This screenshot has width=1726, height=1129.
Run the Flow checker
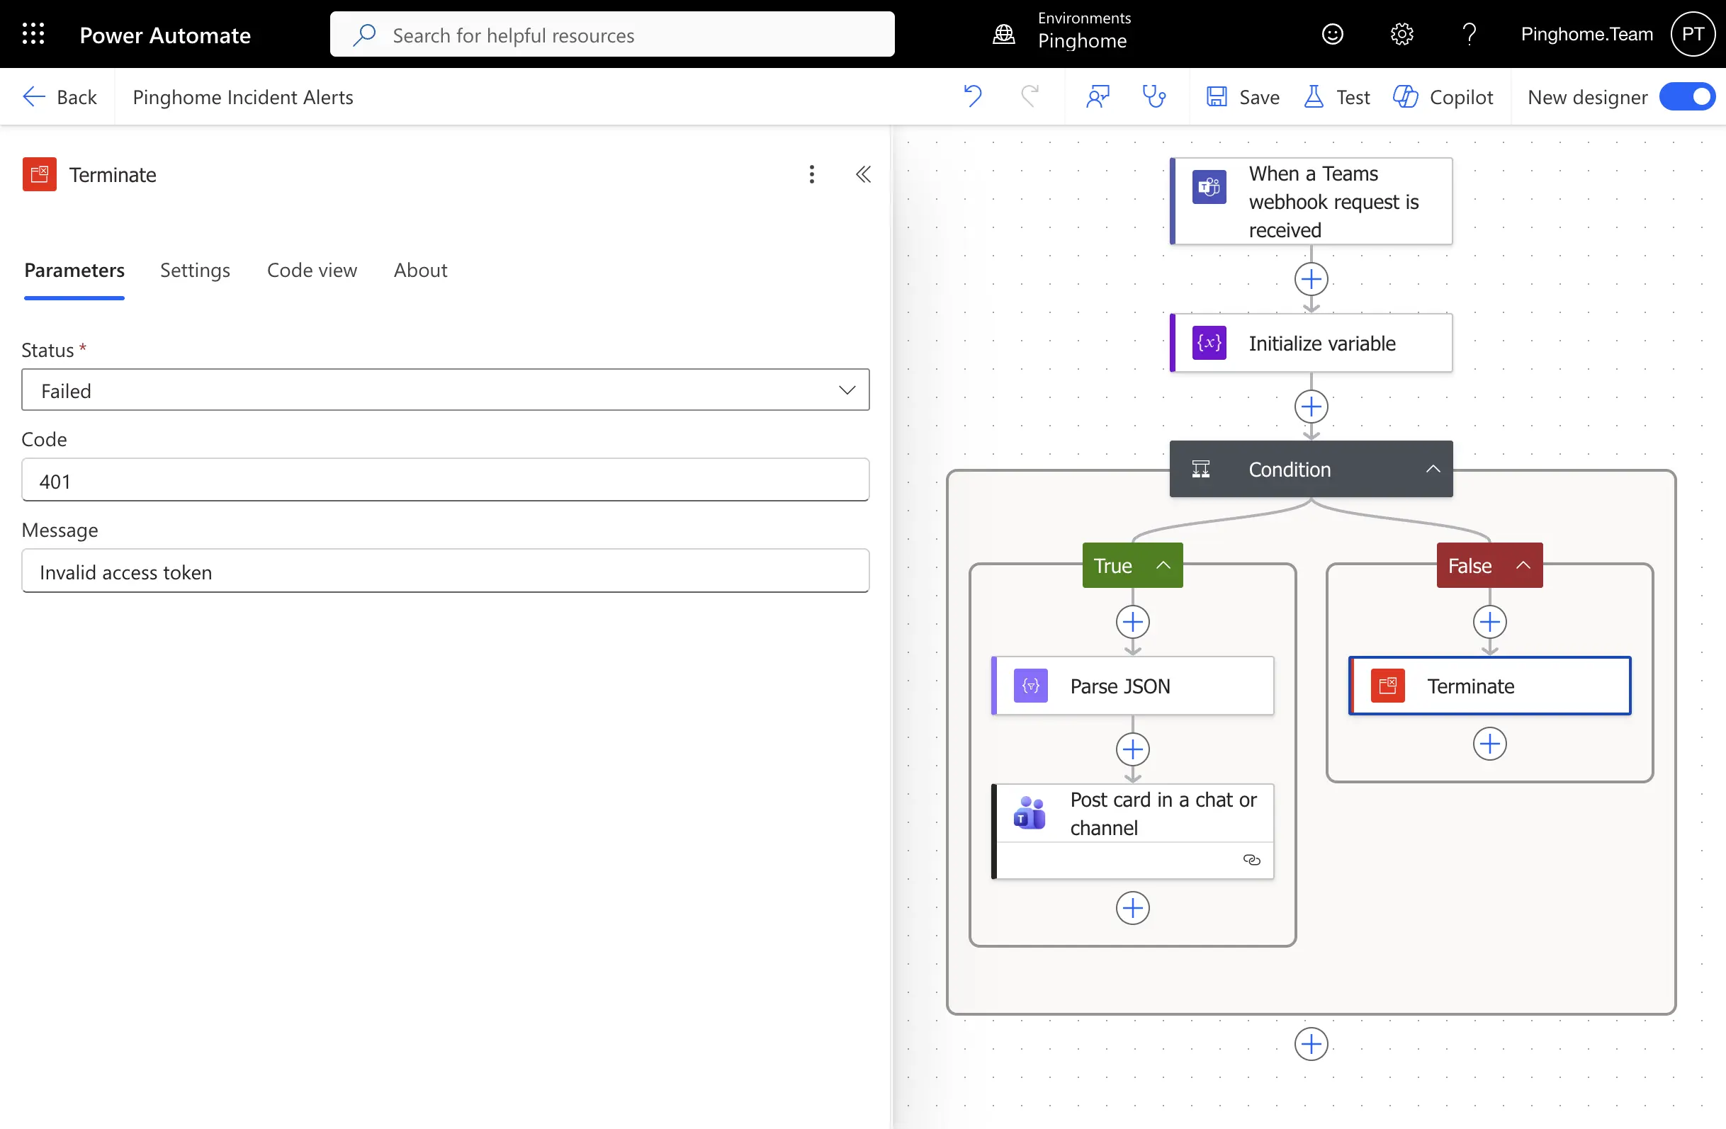[x=1153, y=96]
